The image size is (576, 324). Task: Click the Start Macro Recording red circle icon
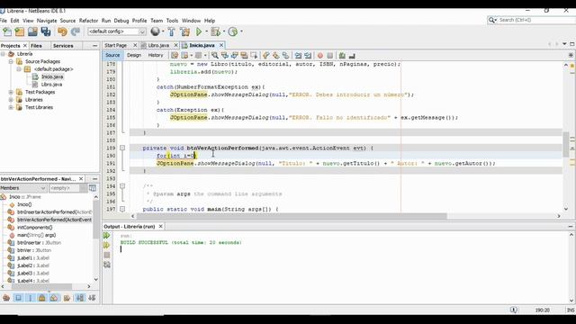pyautogui.click(x=320, y=56)
